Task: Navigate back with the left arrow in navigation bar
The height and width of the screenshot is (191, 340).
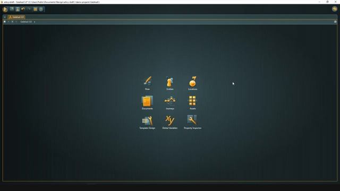Action: 8,22
